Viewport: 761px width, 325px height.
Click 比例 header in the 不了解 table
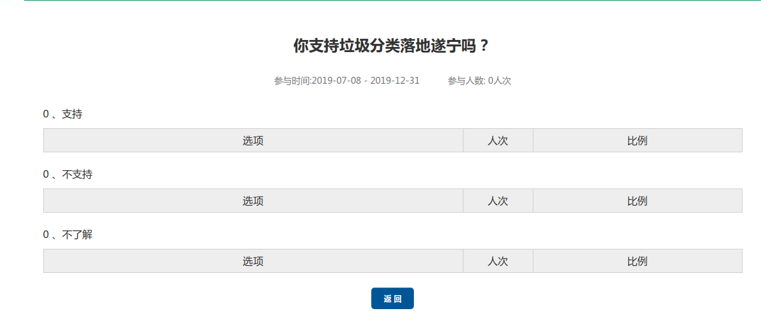pyautogui.click(x=637, y=262)
